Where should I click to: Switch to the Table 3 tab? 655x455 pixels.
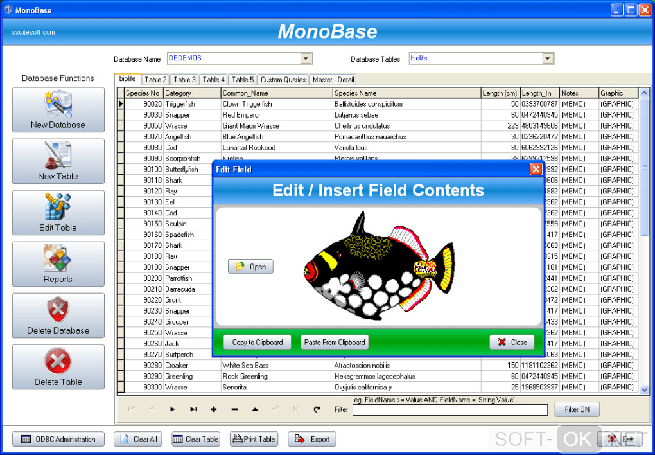point(185,80)
